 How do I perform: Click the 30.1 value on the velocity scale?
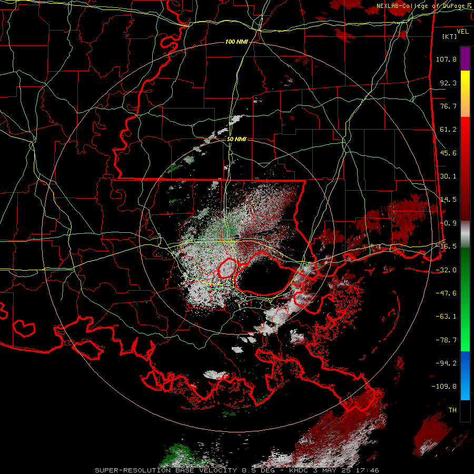click(x=448, y=176)
